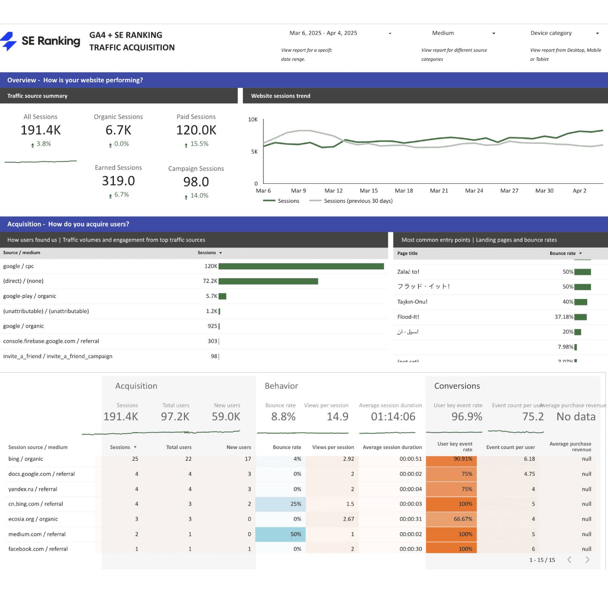Click the SE Ranking logo icon
The height and width of the screenshot is (608, 608).
click(9, 41)
